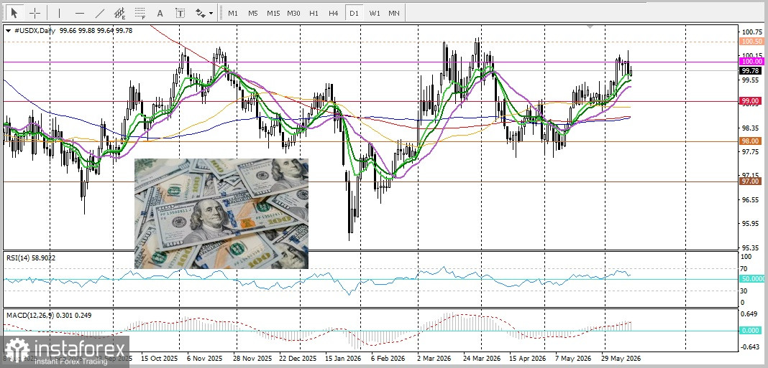This screenshot has width=768, height=368.
Task: Click the #USDX,Daily chart title
Action: pos(36,30)
